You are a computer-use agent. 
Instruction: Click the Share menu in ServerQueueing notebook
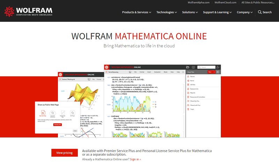[165, 72]
